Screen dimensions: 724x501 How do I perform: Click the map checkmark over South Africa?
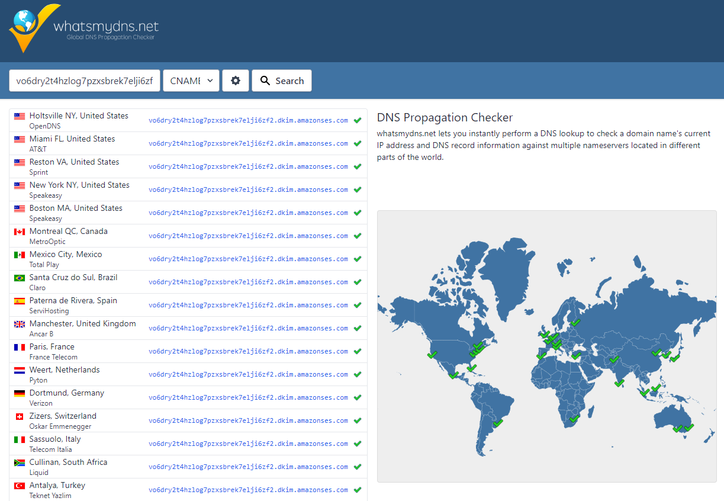(x=574, y=419)
